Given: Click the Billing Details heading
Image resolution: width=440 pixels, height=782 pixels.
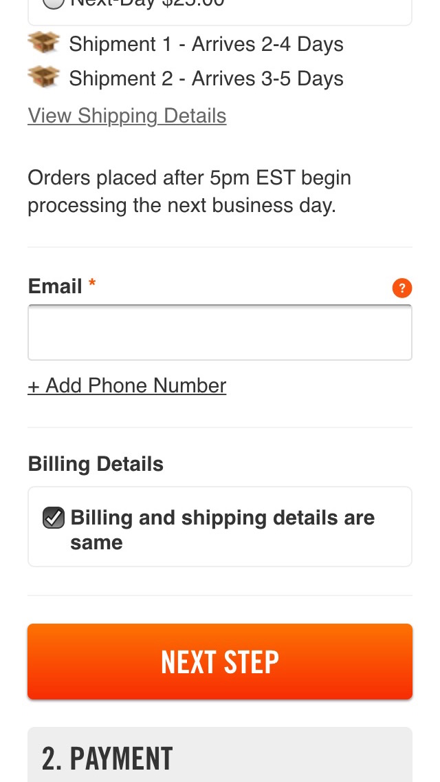Looking at the screenshot, I should pyautogui.click(x=95, y=464).
